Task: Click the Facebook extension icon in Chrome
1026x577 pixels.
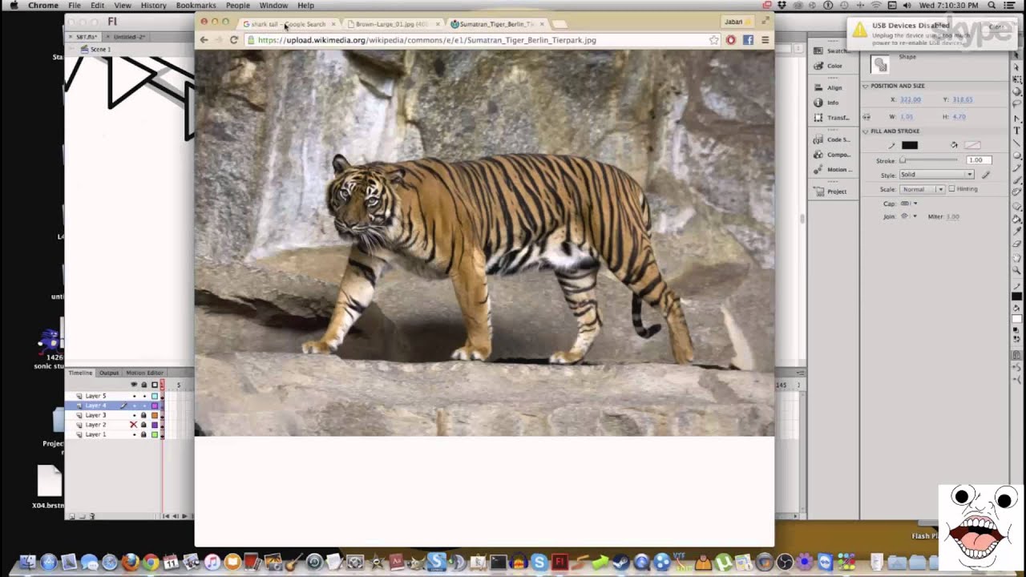Action: pos(748,40)
